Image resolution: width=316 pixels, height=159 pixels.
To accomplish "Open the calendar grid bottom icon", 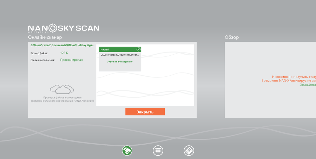I will [158, 151].
